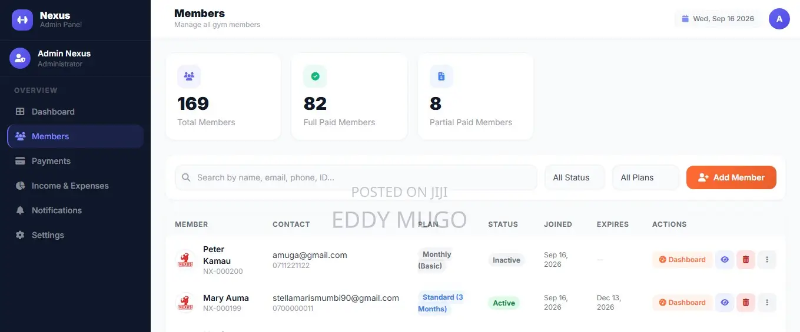Viewport: 800px width, 332px height.
Task: Open the user avatar 'A' in header
Action: click(779, 19)
